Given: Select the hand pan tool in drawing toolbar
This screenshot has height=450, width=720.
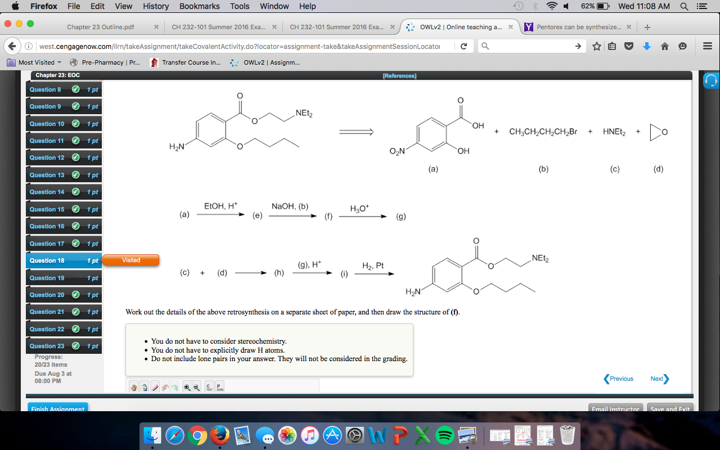Looking at the screenshot, I should click(134, 386).
